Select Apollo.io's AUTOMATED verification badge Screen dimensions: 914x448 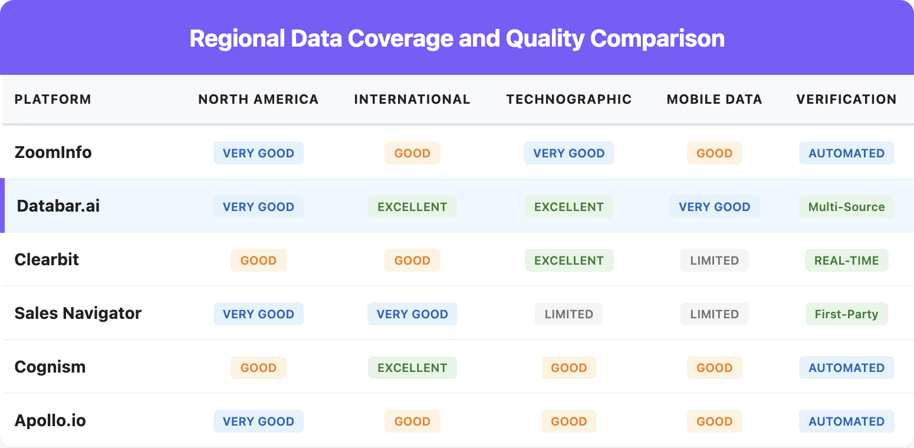846,421
